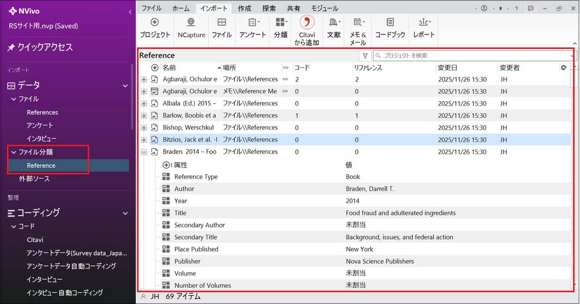The height and width of the screenshot is (304, 580).
Task: Switch to the ホーム ribbon tab
Action: pyautogui.click(x=181, y=8)
